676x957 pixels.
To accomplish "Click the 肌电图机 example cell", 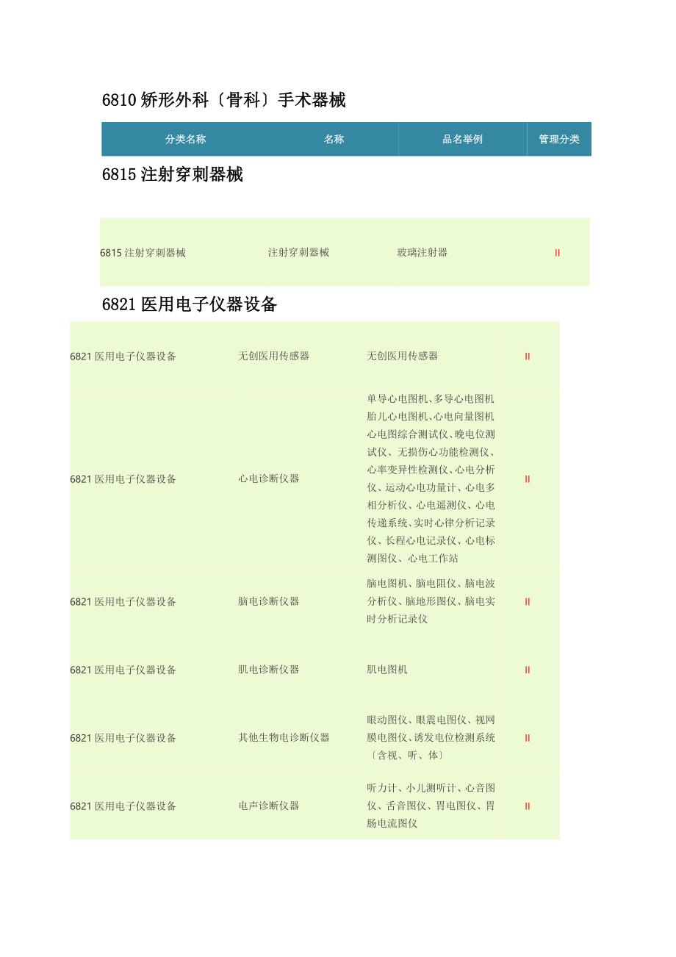I will coord(386,670).
